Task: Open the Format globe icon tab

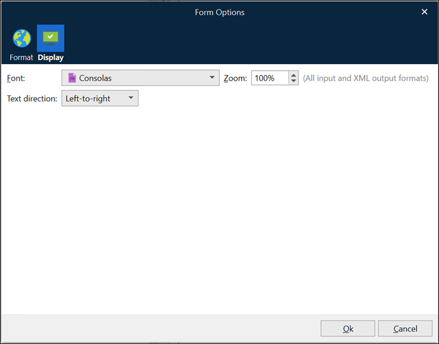Action: click(x=22, y=39)
